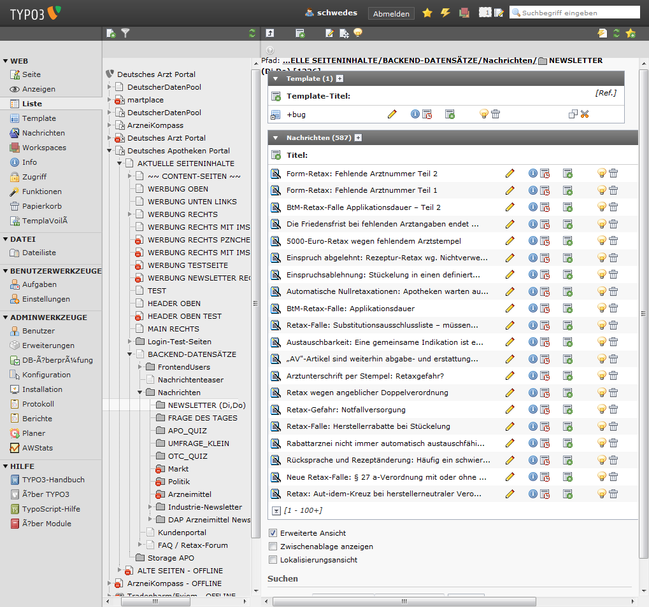This screenshot has height=607, width=649.
Task: Open the 'Dateiliste' module
Action: (39, 253)
